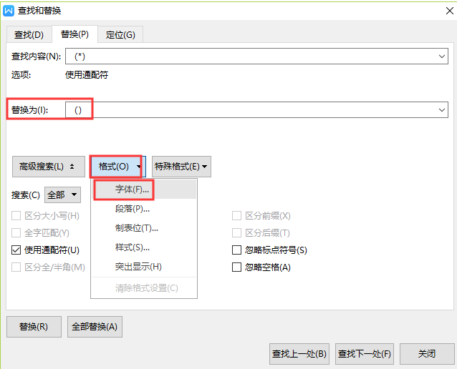Click 清除格式设置(C) menu entry
The height and width of the screenshot is (369, 457).
pos(144,288)
